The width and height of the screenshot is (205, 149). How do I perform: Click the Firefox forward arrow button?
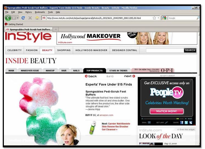coord(14,18)
